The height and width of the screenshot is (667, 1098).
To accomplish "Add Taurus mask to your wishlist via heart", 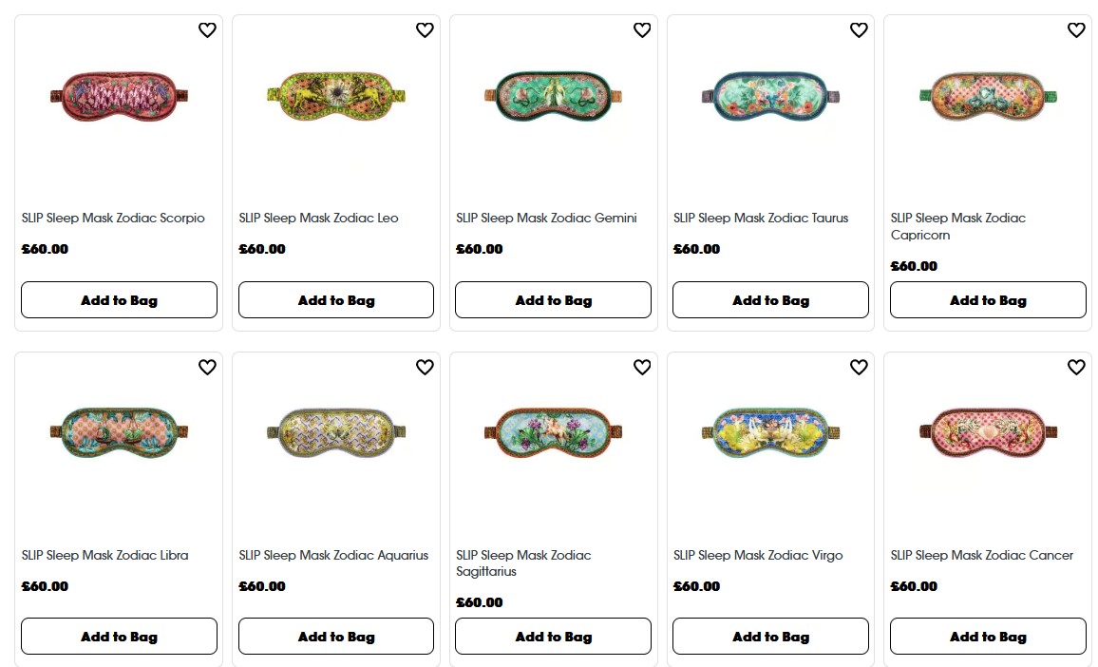I will click(x=859, y=29).
